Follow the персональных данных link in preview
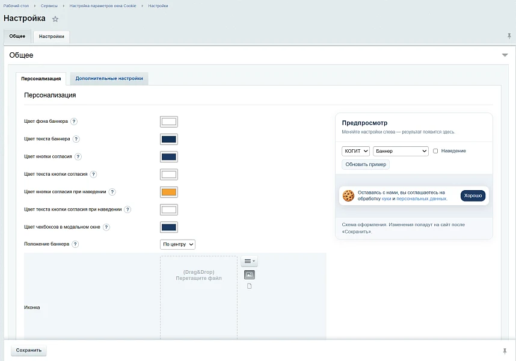Image resolution: width=516 pixels, height=361 pixels. click(x=422, y=199)
